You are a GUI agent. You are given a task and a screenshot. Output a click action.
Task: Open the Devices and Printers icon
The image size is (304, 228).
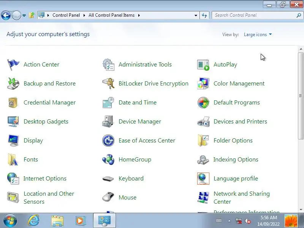[x=203, y=122]
